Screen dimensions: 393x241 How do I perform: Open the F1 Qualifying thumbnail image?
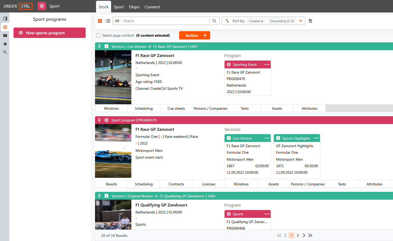[x=113, y=214]
